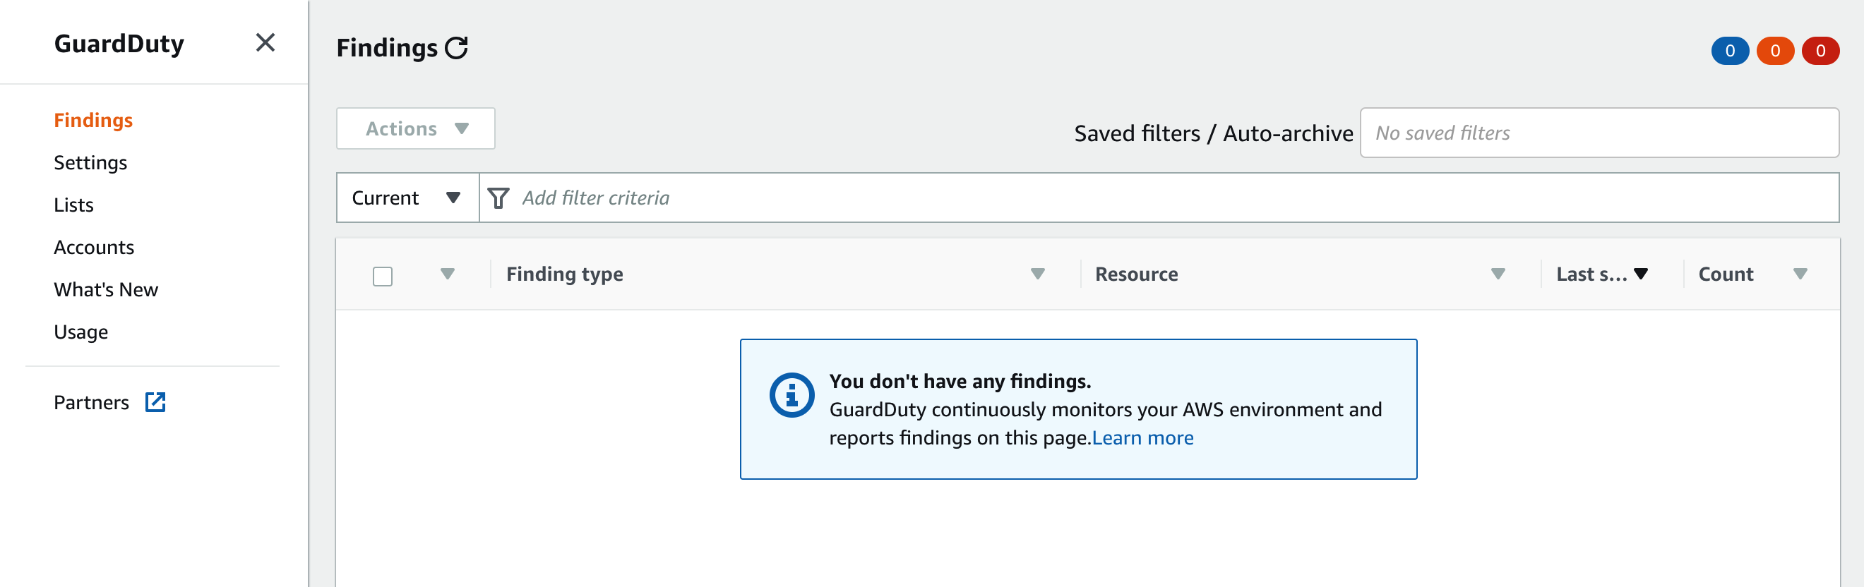Click the Last s... column header
This screenshot has width=1864, height=587.
tap(1591, 274)
